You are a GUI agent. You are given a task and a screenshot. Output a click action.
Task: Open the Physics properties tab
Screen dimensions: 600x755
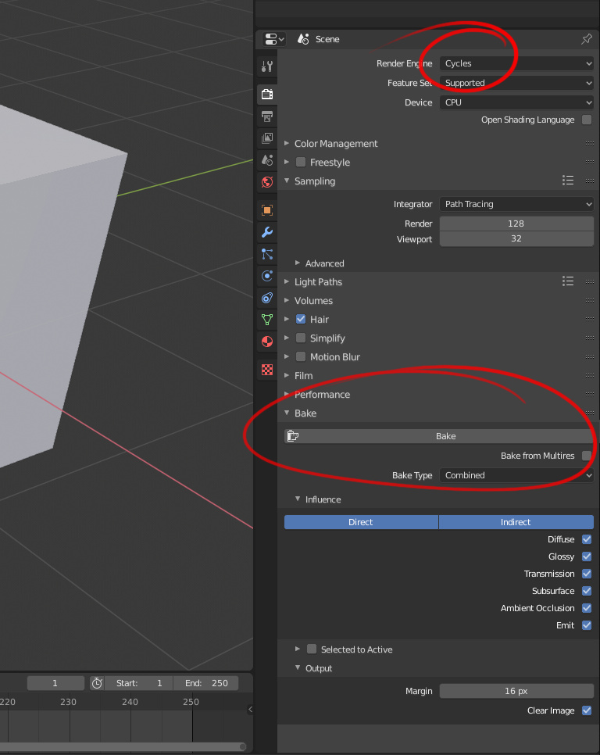[x=267, y=276]
